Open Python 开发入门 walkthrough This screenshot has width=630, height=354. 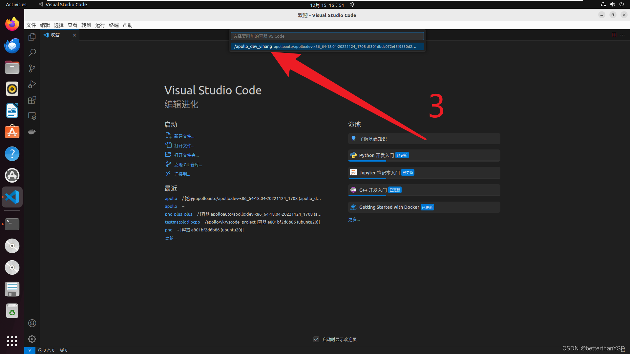click(424, 155)
